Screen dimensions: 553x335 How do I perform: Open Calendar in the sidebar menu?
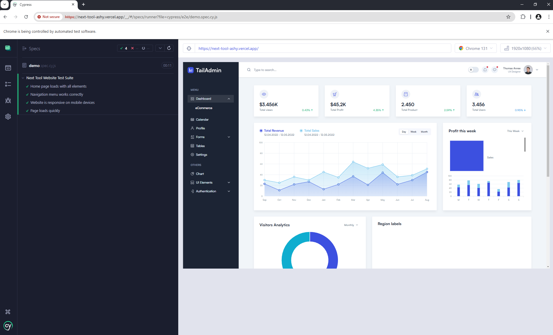(x=202, y=120)
